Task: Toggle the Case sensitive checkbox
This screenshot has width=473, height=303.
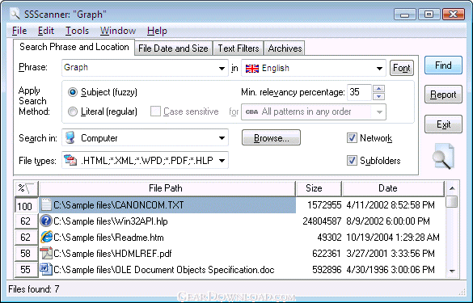Action: (155, 112)
